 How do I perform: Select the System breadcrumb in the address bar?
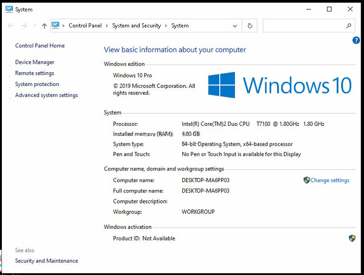click(180, 26)
